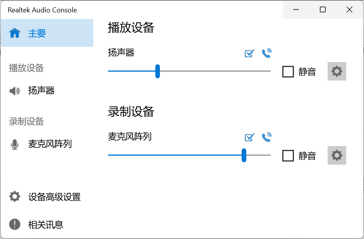
Task: Open microphone advanced settings via gear button
Action: pos(337,155)
